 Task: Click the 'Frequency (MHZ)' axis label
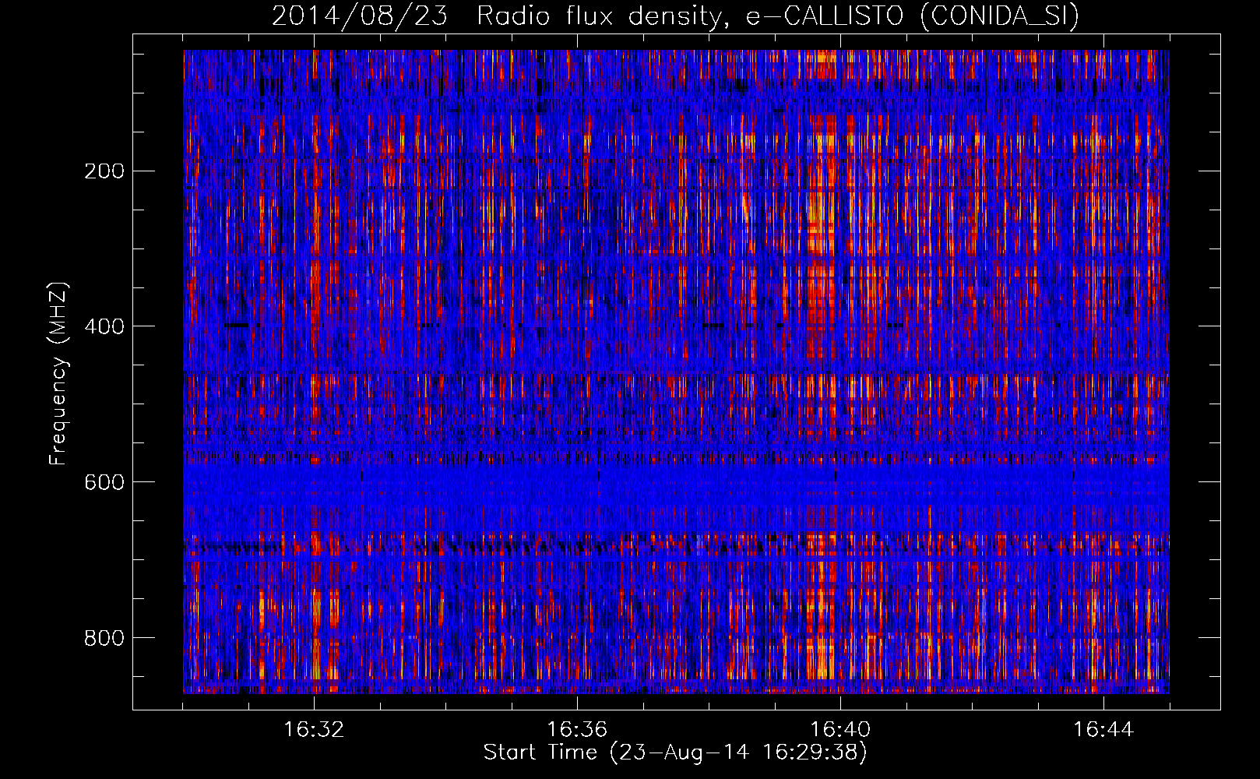[x=58, y=373]
